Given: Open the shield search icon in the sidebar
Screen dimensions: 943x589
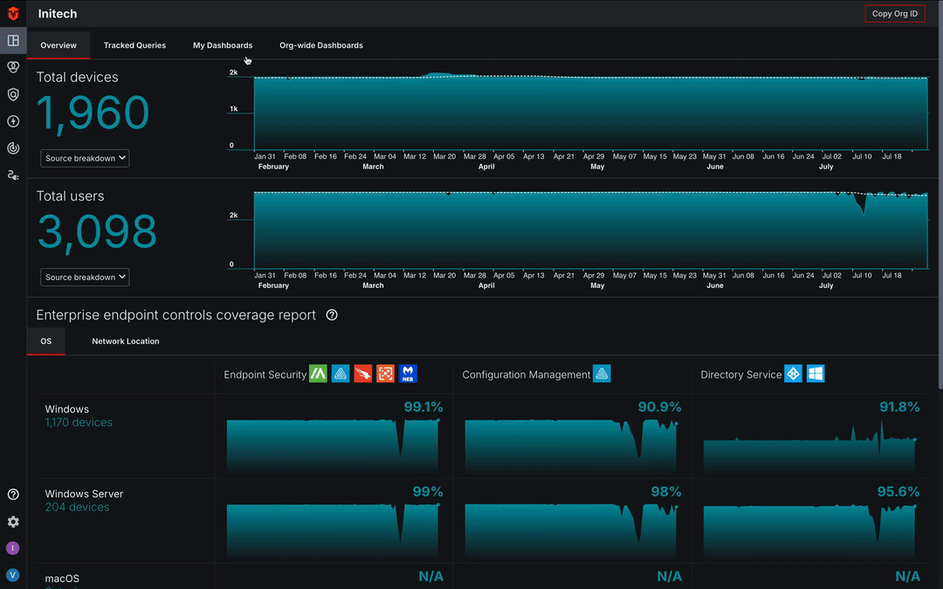Looking at the screenshot, I should (x=12, y=94).
